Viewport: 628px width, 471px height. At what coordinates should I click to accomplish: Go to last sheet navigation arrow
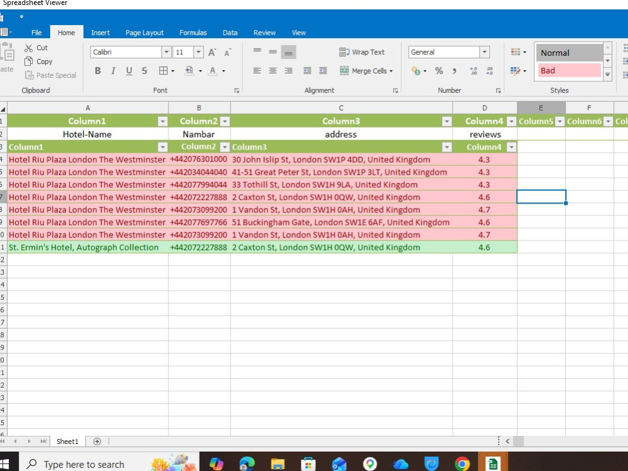point(43,441)
